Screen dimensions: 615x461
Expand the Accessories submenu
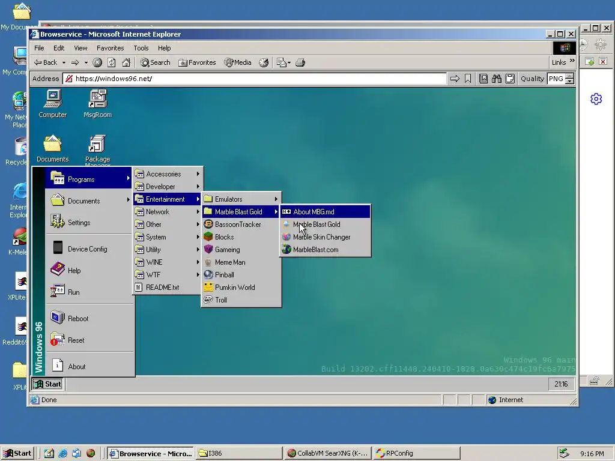[x=168, y=173]
